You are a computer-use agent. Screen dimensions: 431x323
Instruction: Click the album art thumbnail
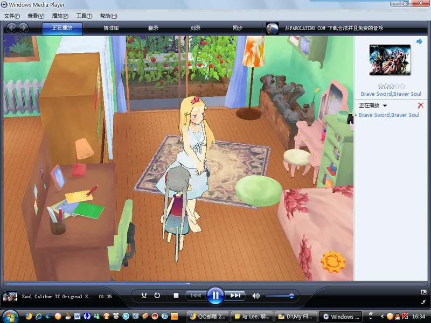pos(390,60)
